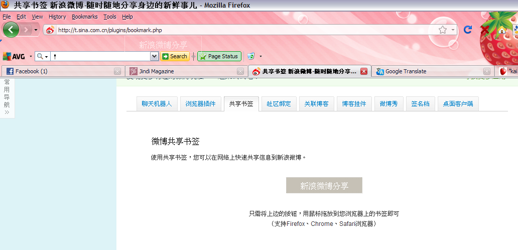Click the AVG search text field
518x250 pixels.
point(100,56)
